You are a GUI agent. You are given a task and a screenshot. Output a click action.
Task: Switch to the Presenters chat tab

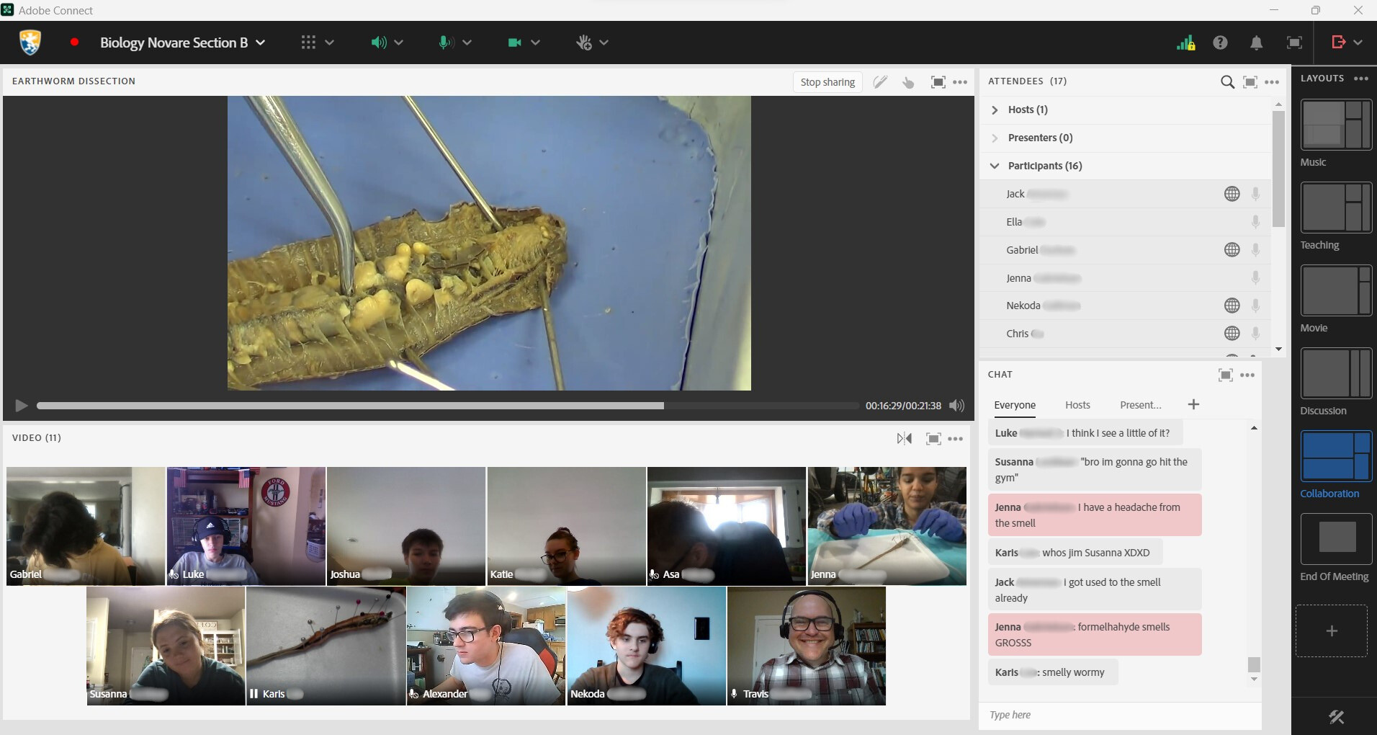click(1140, 405)
